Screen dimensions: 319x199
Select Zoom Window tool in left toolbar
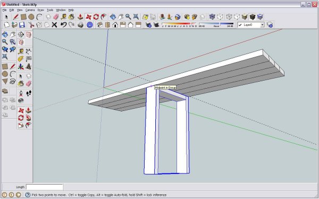point(13,42)
